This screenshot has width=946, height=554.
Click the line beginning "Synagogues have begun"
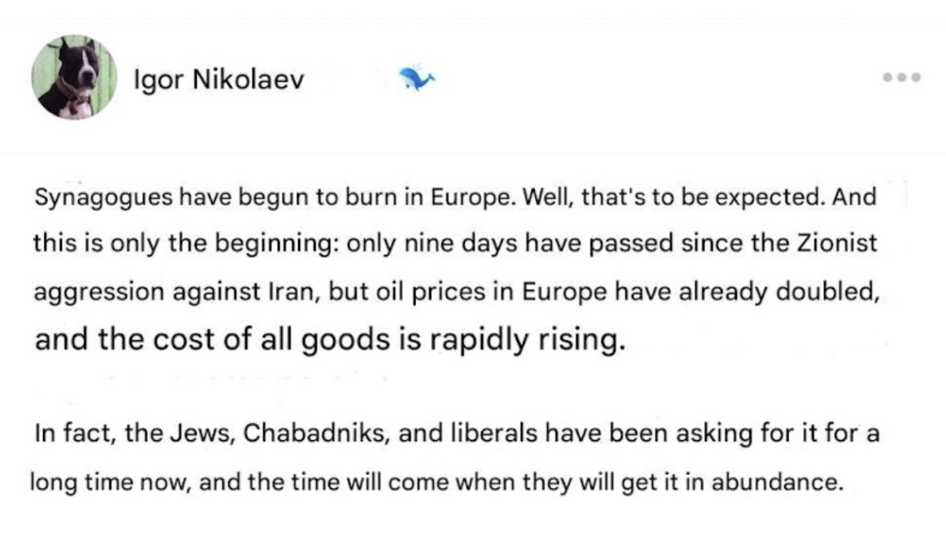(455, 198)
